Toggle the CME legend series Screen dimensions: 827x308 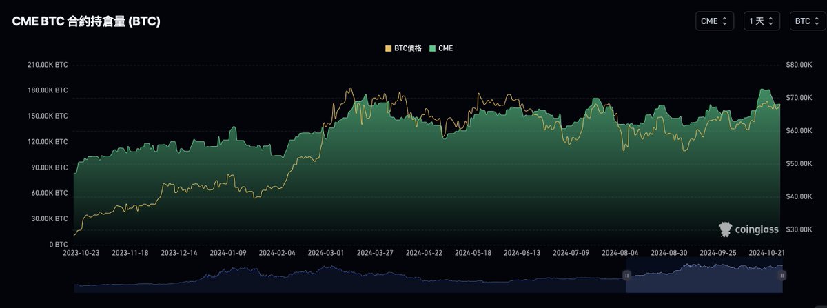point(441,49)
